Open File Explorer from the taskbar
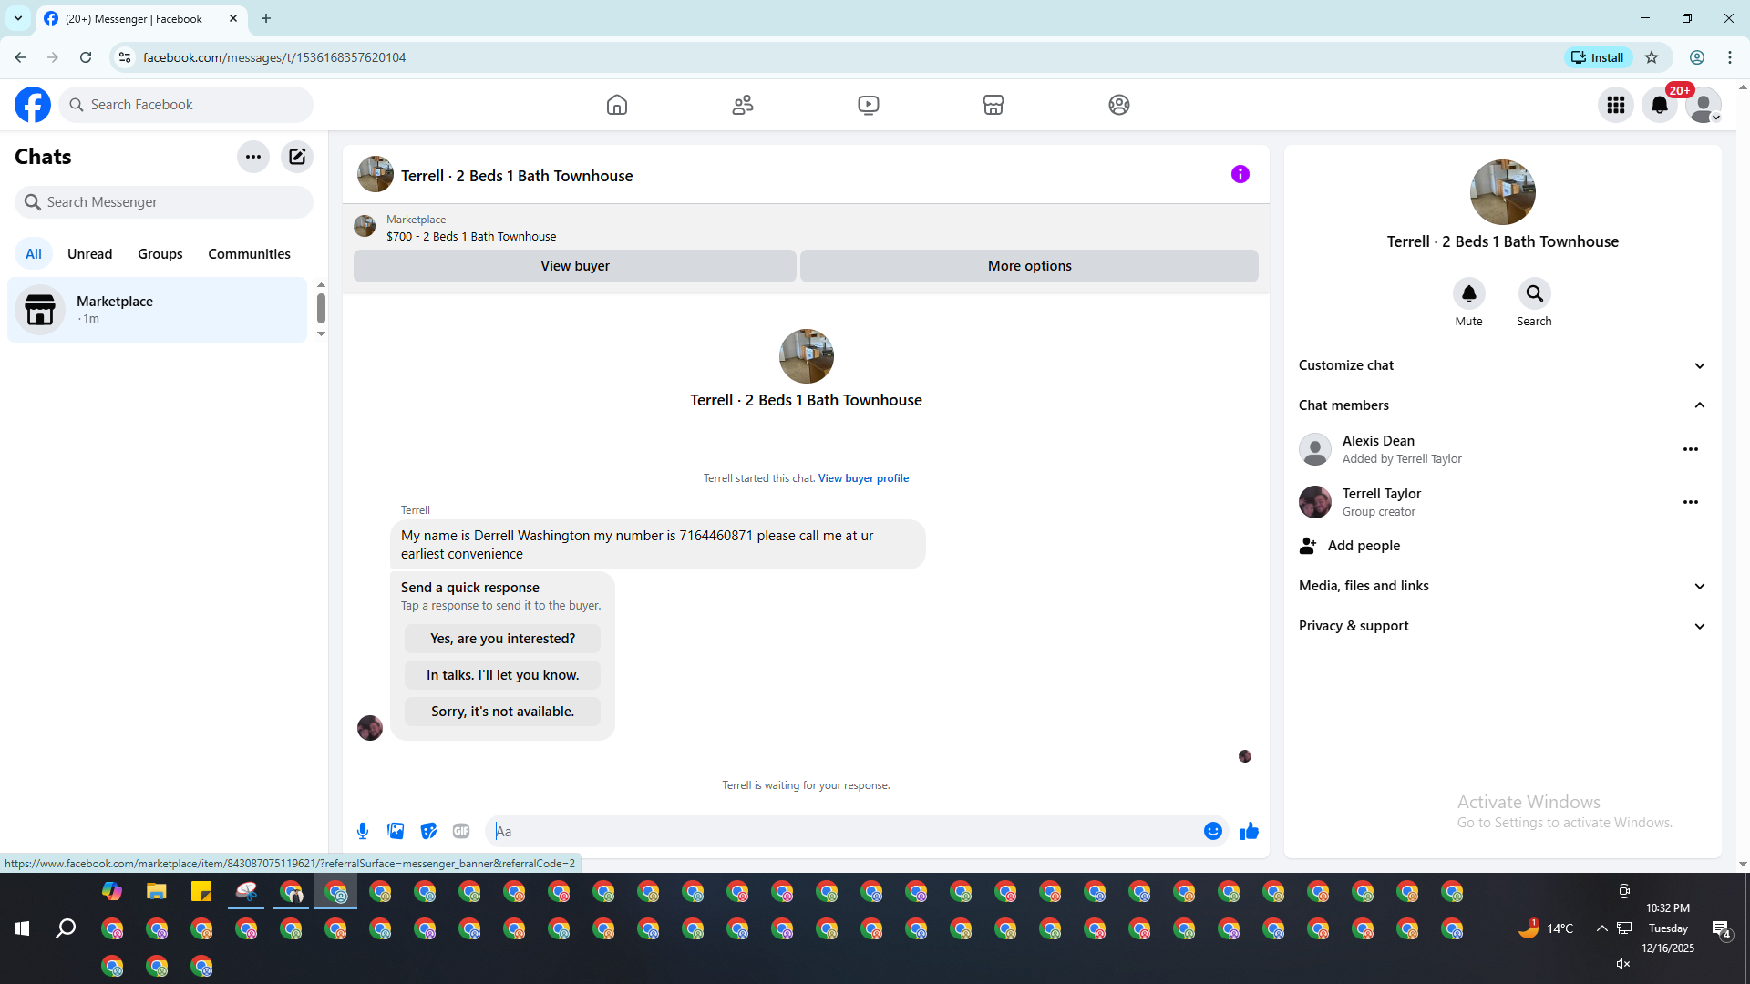 tap(157, 891)
